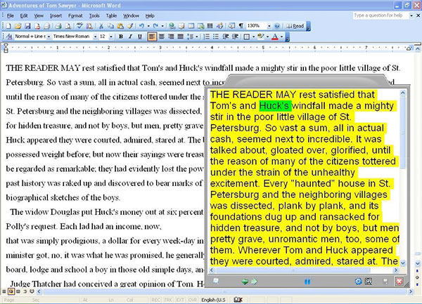Print the document
Image resolution: width=422 pixels, height=304 pixels.
point(58,26)
